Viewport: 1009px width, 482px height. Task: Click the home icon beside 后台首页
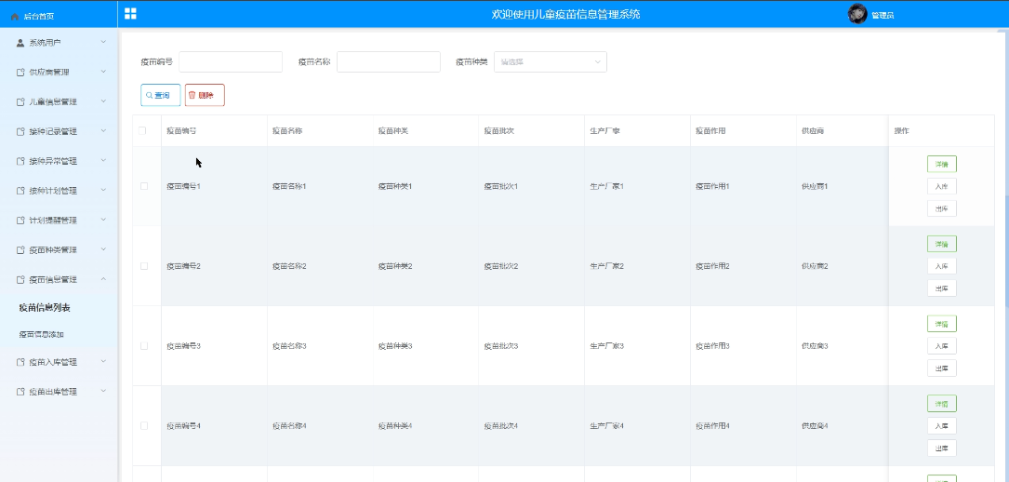[x=15, y=16]
